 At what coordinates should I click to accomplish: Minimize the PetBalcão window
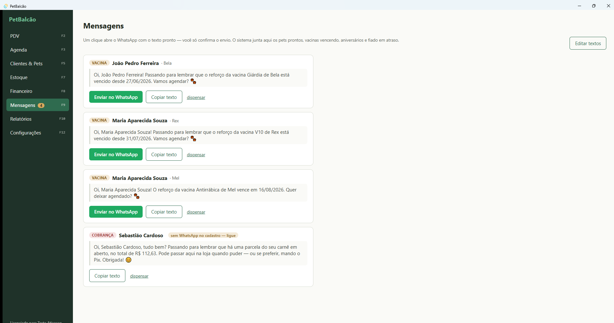[579, 6]
